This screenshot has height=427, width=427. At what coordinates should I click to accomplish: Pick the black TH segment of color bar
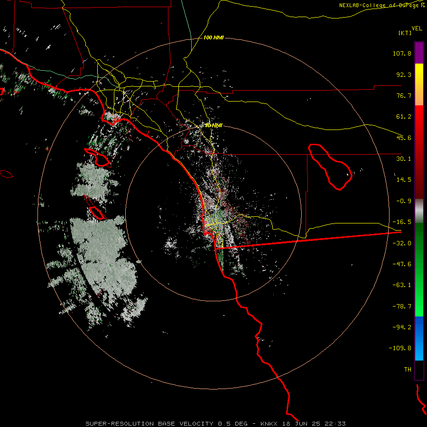click(419, 370)
